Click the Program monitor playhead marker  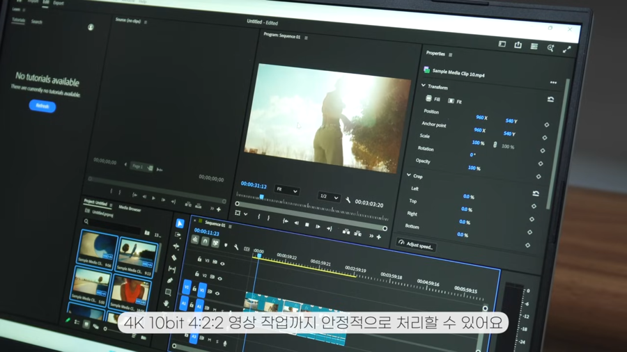click(x=261, y=197)
